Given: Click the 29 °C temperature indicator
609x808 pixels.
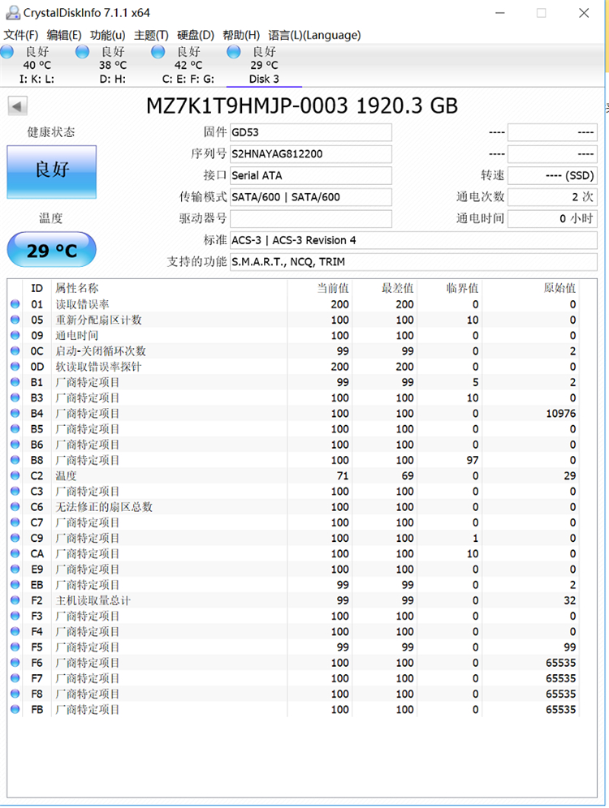Looking at the screenshot, I should coord(52,250).
